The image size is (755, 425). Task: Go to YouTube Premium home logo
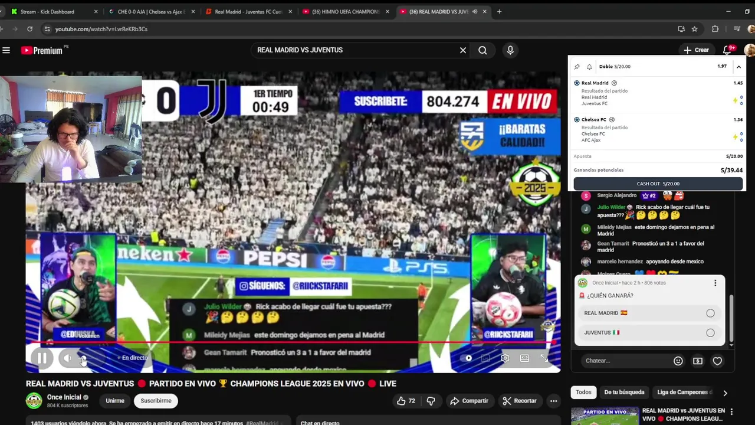[41, 50]
